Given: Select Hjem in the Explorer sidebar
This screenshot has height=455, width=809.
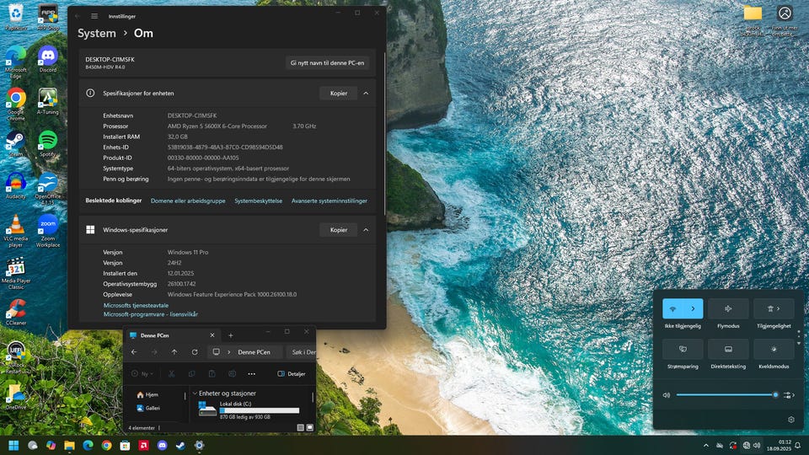Looking at the screenshot, I should 152,394.
